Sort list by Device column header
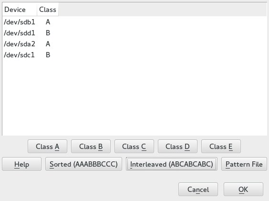The image size is (269, 201). (20, 10)
